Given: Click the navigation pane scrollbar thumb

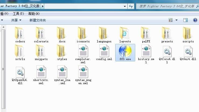Looking at the screenshot, I should 4,69.
